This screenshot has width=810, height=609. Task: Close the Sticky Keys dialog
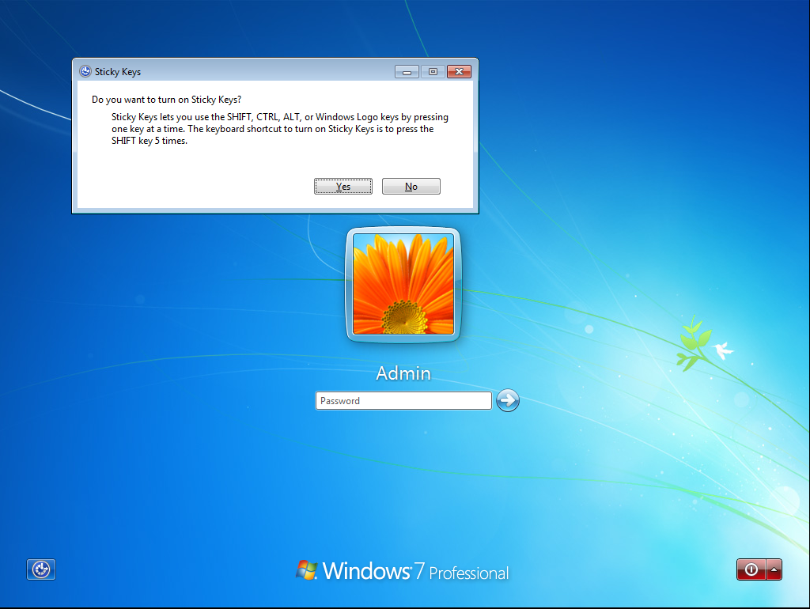pyautogui.click(x=460, y=71)
